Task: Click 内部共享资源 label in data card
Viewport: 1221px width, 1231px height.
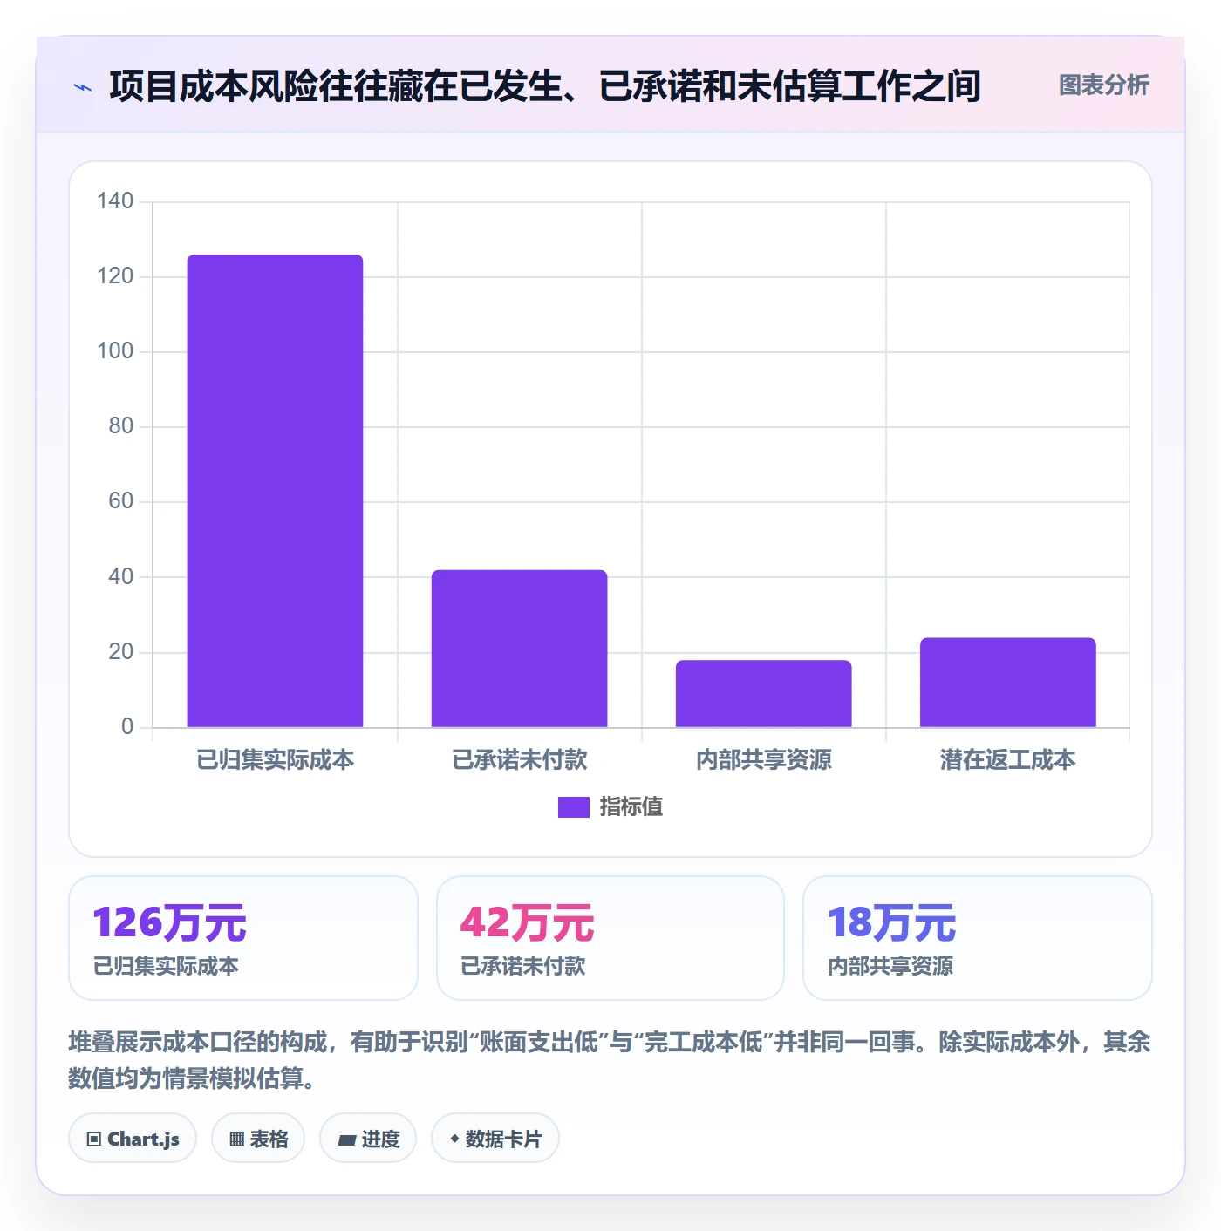Action: coord(890,966)
